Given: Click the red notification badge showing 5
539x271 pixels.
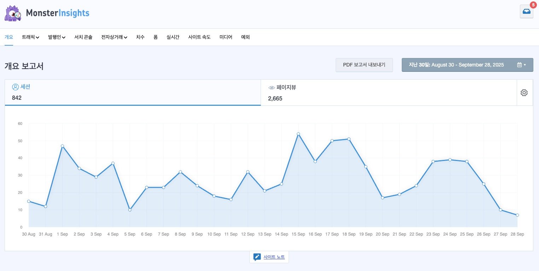Looking at the screenshot, I should coord(533,5).
